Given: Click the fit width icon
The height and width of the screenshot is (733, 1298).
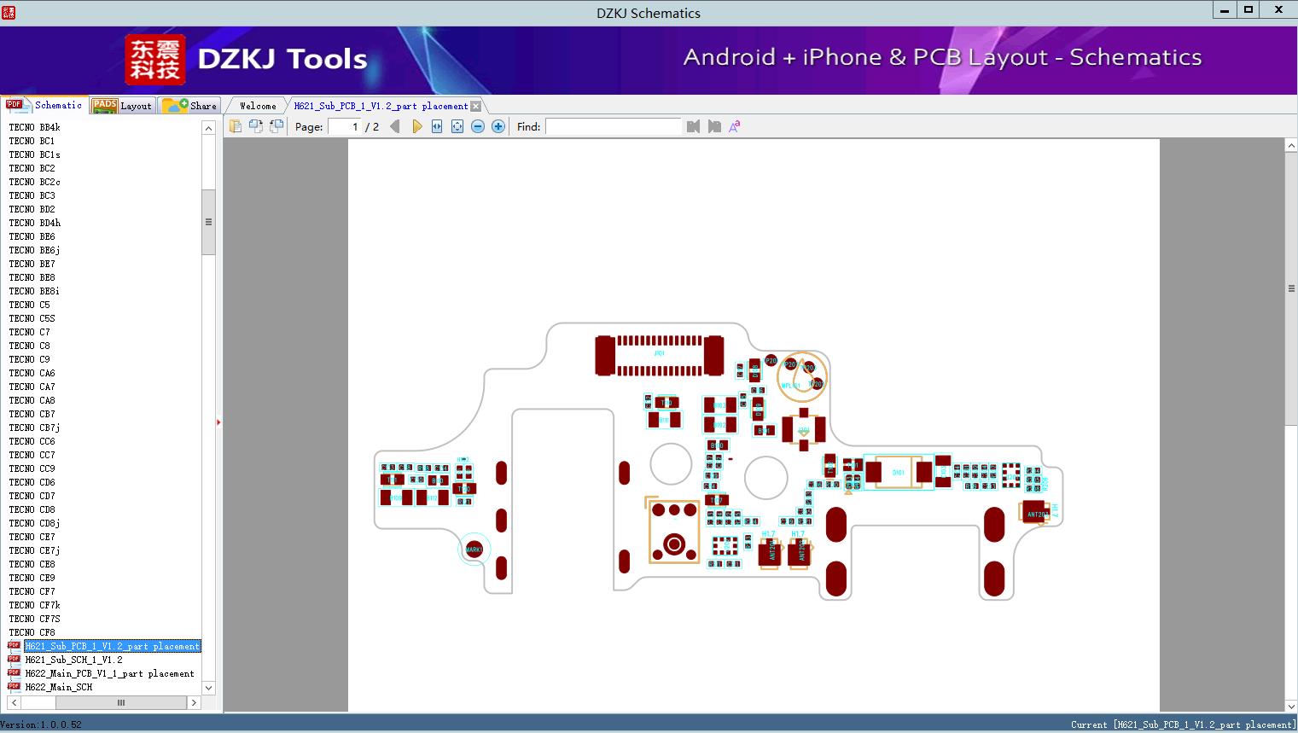Looking at the screenshot, I should [437, 126].
